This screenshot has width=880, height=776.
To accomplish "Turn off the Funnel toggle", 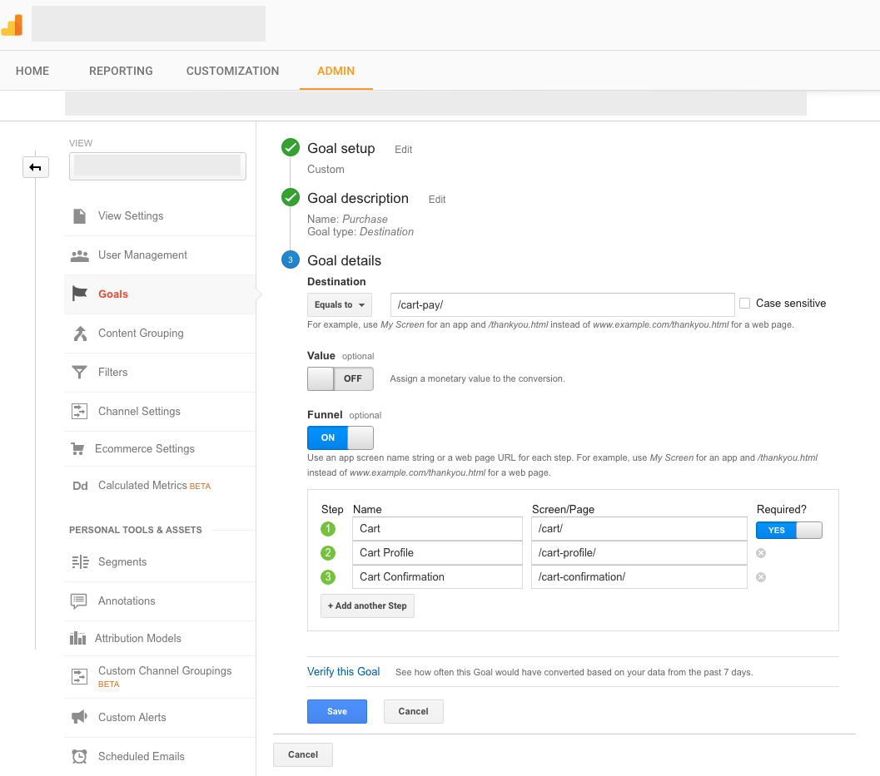I will [x=341, y=437].
